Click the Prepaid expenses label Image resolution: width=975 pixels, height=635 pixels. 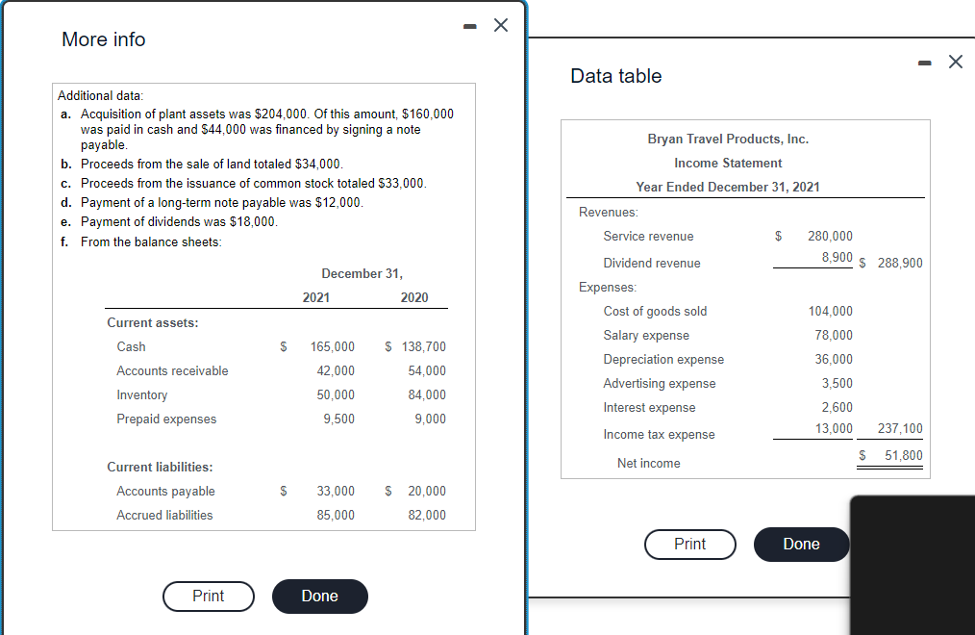[x=166, y=419]
